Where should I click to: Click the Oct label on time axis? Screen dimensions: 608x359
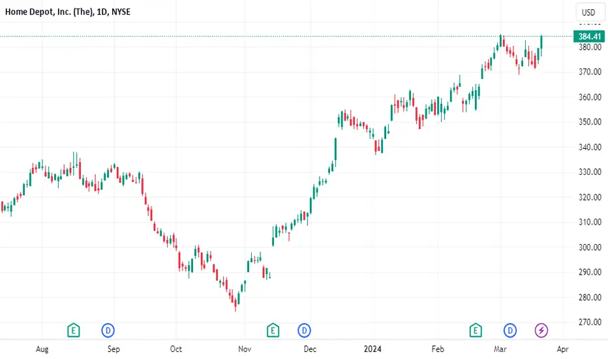pyautogui.click(x=175, y=349)
